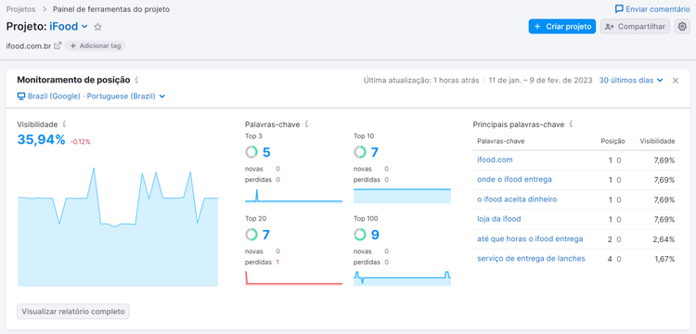Click the Compartilhar button
696x334 pixels.
coord(635,27)
